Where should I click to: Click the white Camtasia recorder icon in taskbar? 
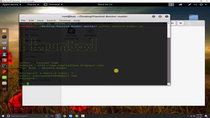pos(83,116)
